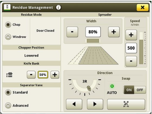Select the Chop residue mode
The width and height of the screenshot is (152, 114).
[x=8, y=24]
